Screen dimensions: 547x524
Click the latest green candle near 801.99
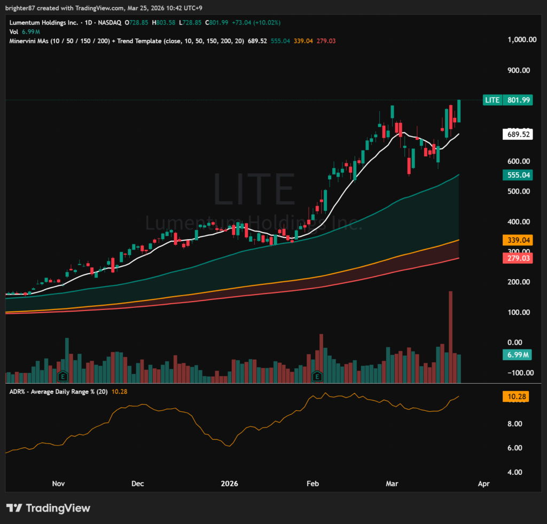coord(459,111)
